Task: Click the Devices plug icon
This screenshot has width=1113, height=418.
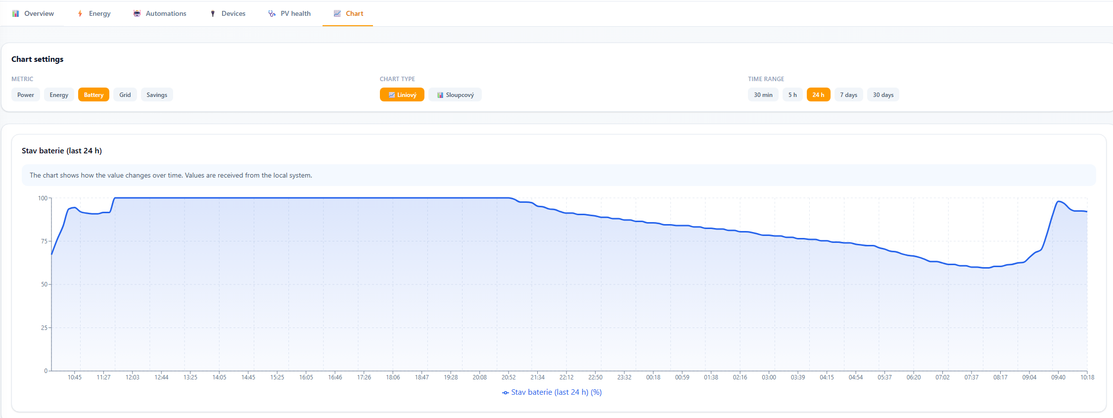Action: tap(213, 13)
